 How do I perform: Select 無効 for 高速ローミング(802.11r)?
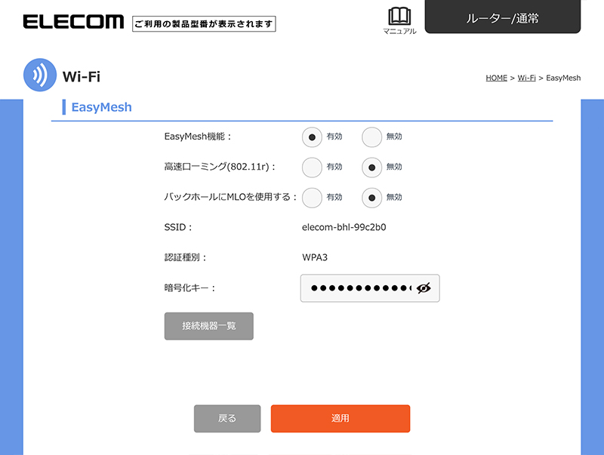pyautogui.click(x=372, y=167)
